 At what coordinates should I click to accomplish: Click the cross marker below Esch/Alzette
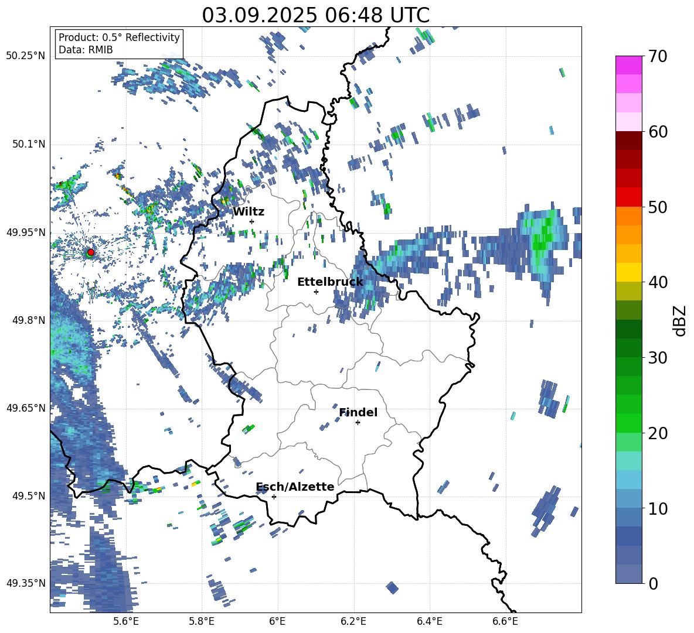point(274,497)
